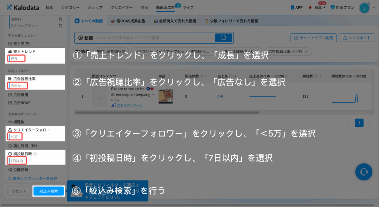Click the 商品 column help icon
The height and width of the screenshot is (207, 379).
click(168, 76)
